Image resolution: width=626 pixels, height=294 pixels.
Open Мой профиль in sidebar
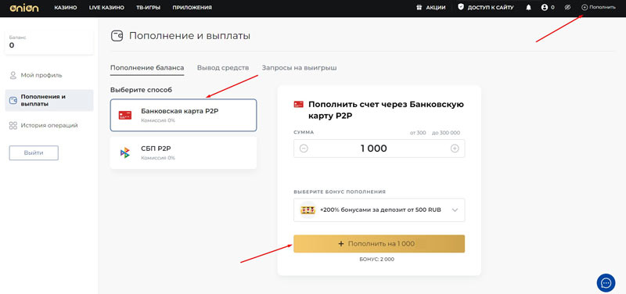(x=41, y=75)
